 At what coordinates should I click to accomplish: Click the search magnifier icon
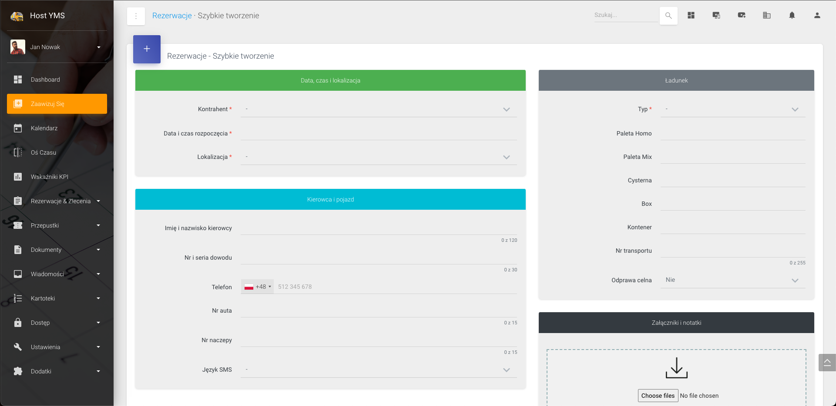pos(668,16)
